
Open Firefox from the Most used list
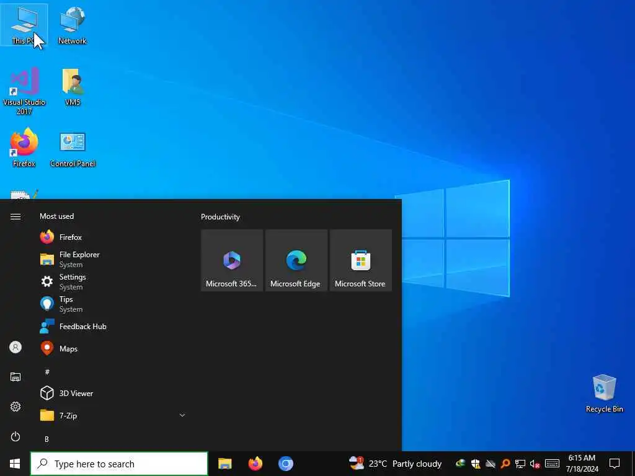(x=113, y=237)
